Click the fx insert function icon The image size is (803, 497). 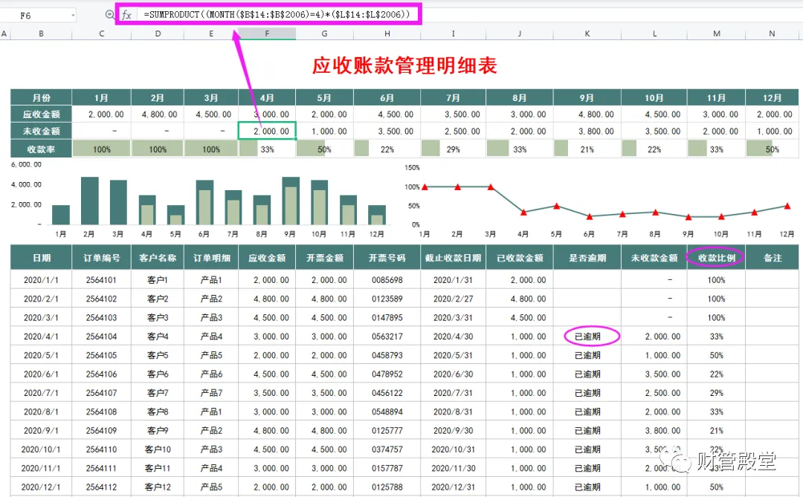click(126, 16)
